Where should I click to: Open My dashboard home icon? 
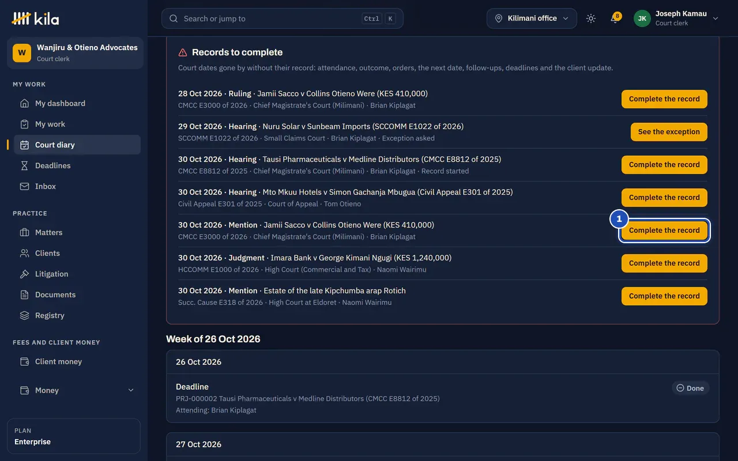pos(24,104)
